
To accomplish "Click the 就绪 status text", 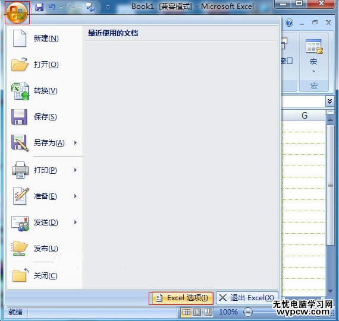I will click(15, 312).
